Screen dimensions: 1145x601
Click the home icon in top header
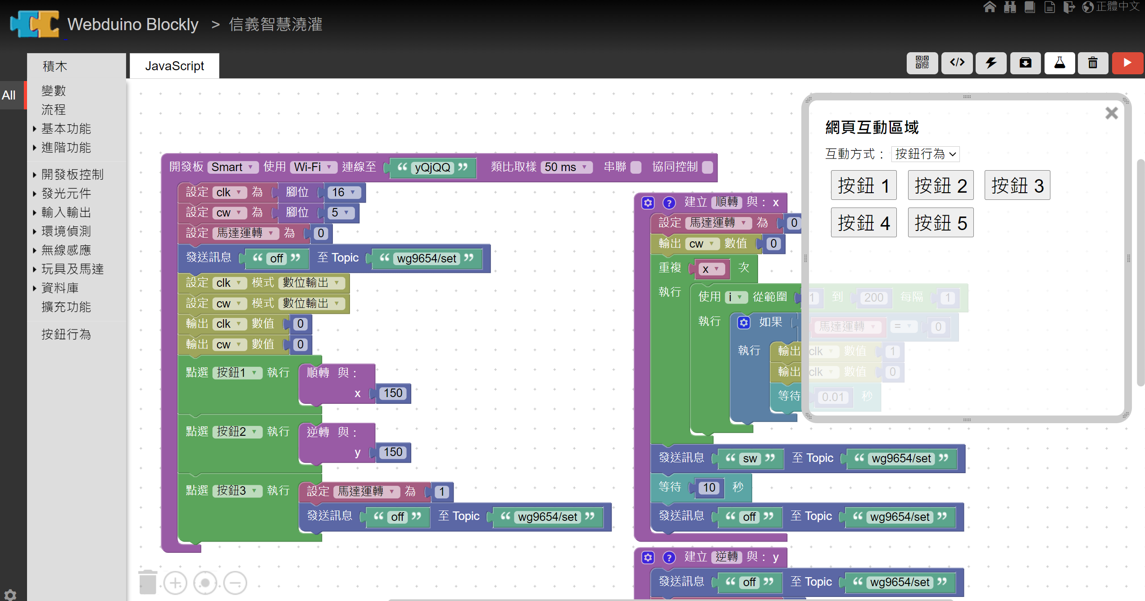(990, 7)
